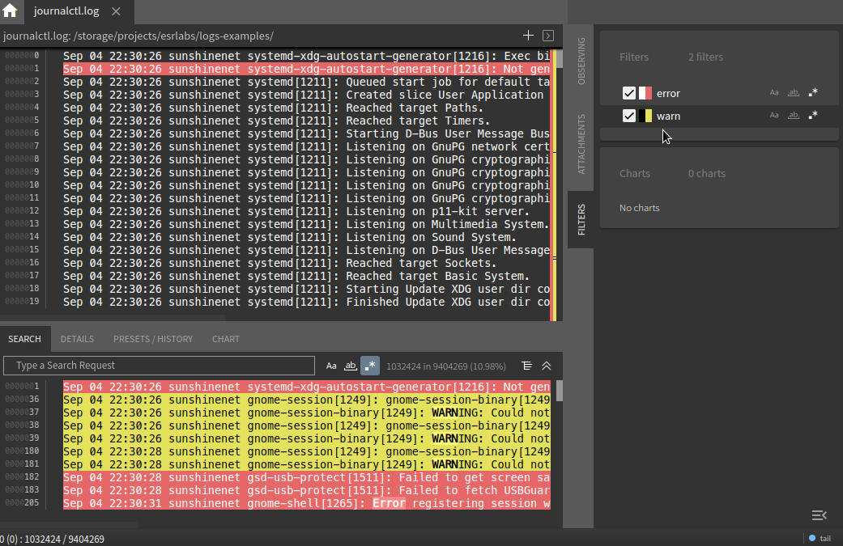
Task: Toggle regex for warn filter
Action: 813,115
